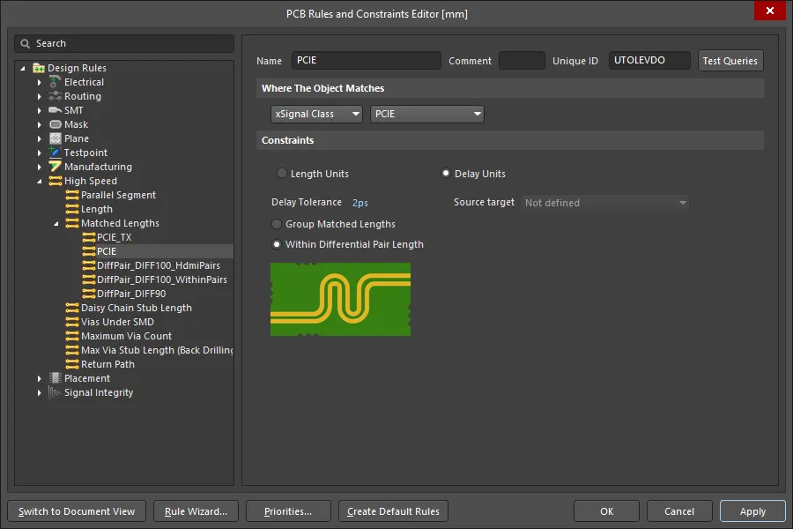This screenshot has height=529, width=793.
Task: Click the SMT category icon
Action: click(56, 110)
